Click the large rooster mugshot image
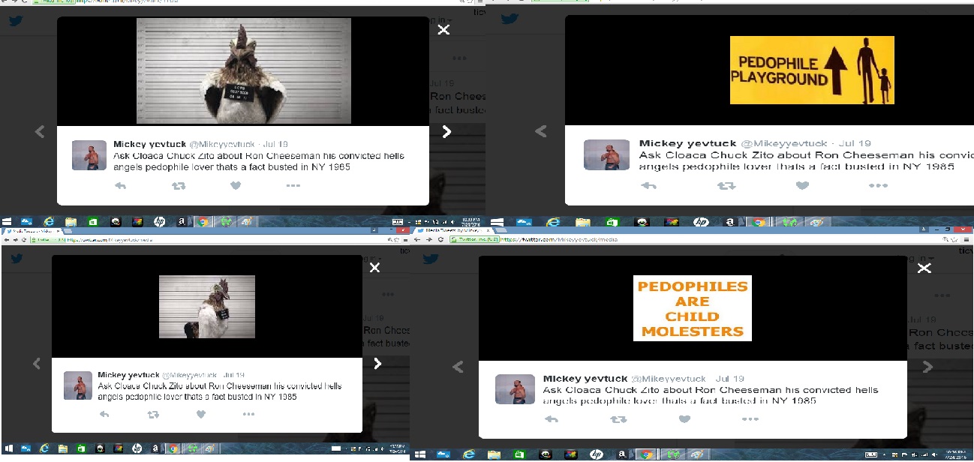The width and height of the screenshot is (974, 462). (x=244, y=70)
